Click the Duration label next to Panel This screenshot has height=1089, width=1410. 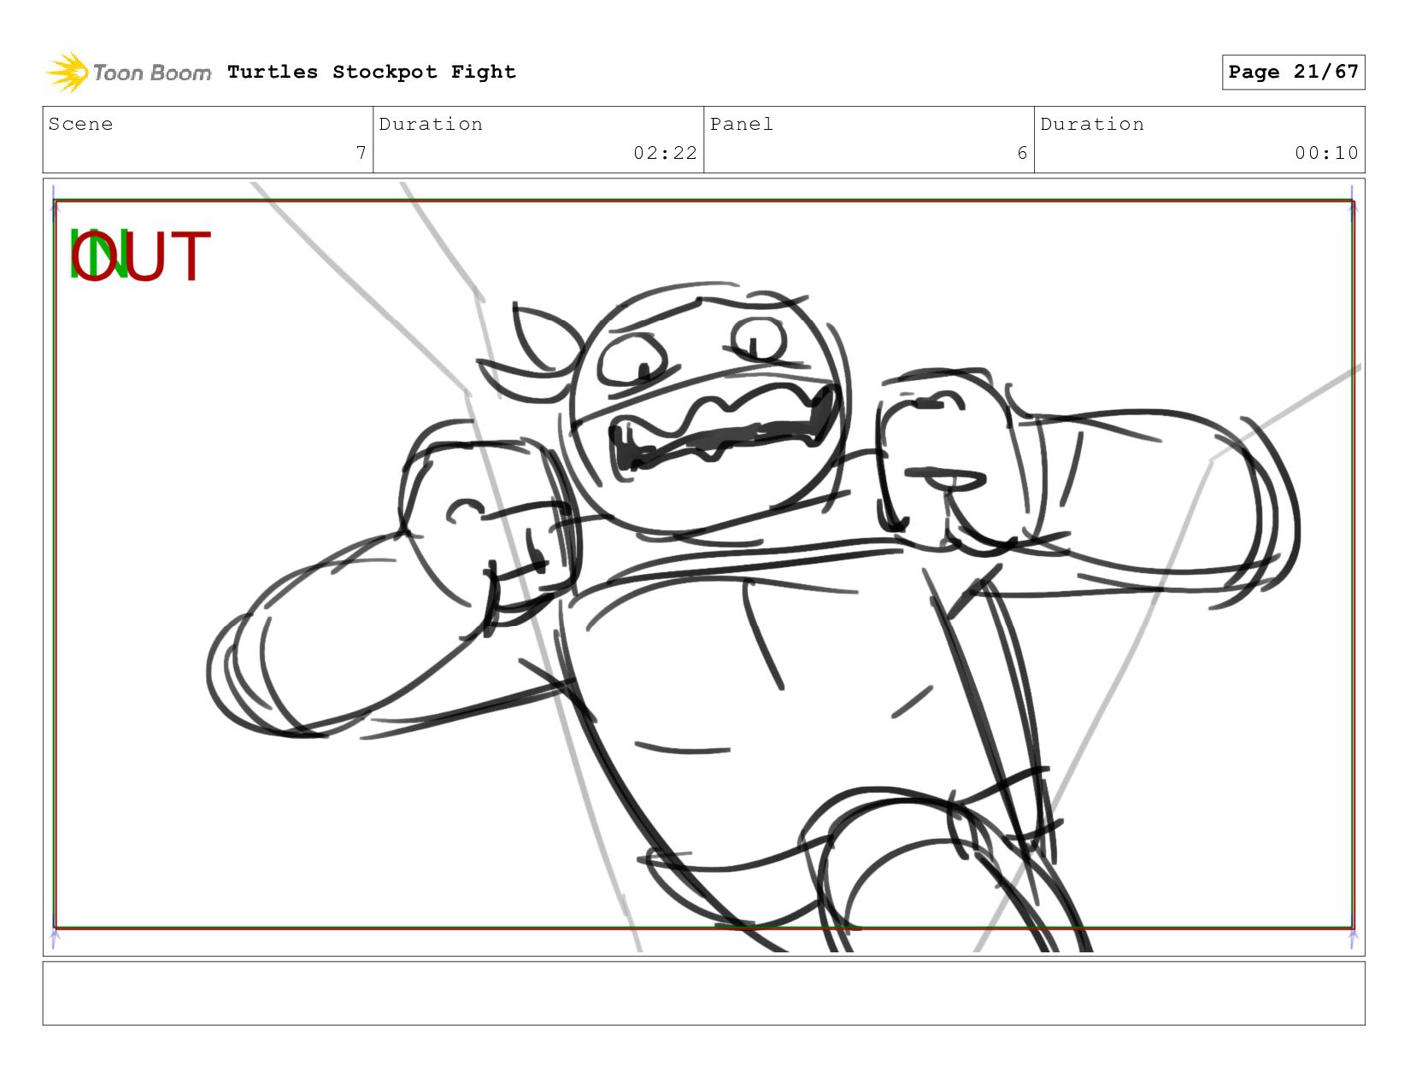pos(1092,124)
